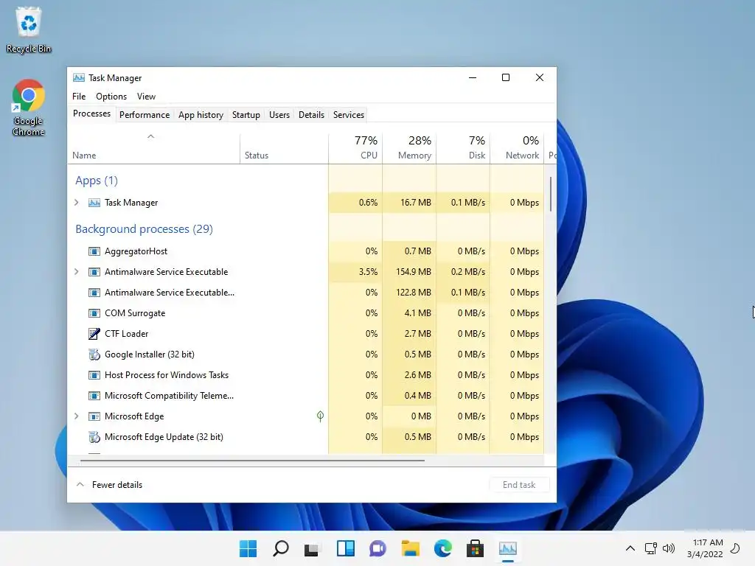The width and height of the screenshot is (755, 566).
Task: Click the Task Manager app row icon
Action: click(x=94, y=203)
